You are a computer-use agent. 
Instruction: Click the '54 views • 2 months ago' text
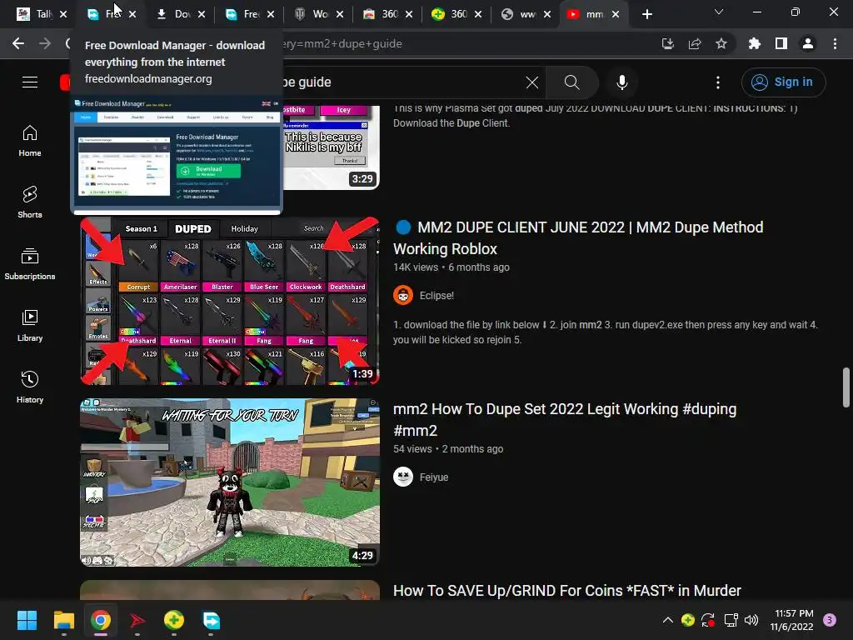(x=448, y=449)
